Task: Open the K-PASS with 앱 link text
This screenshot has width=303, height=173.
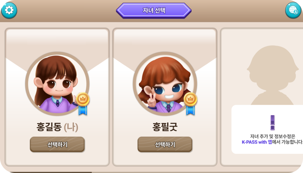Action: click(x=257, y=142)
